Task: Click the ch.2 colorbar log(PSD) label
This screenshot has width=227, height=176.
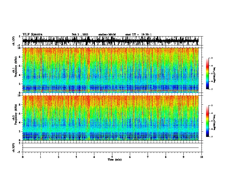Action: pyautogui.click(x=215, y=122)
